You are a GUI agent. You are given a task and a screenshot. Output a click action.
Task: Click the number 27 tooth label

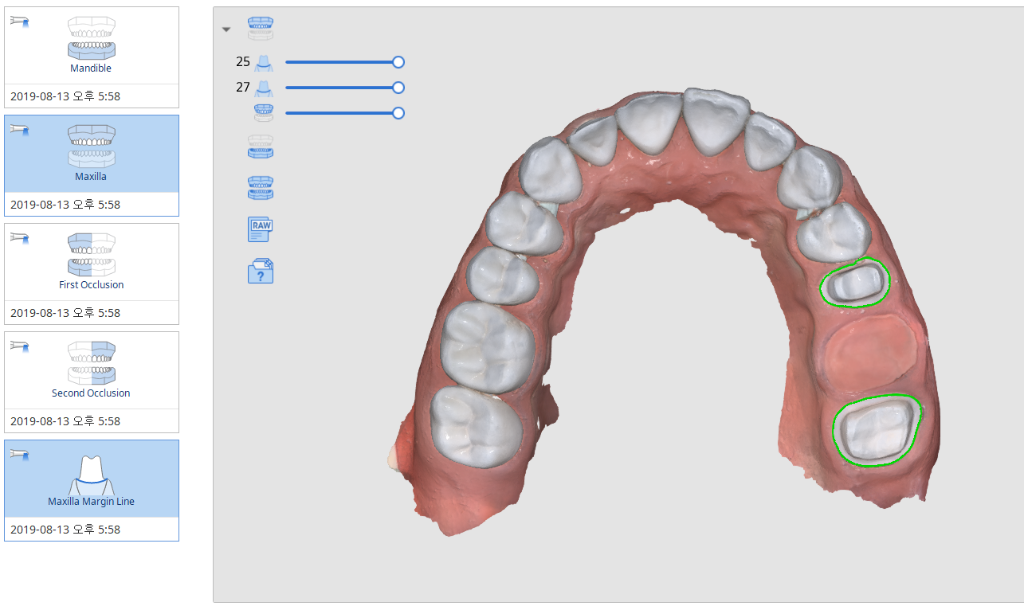click(243, 88)
